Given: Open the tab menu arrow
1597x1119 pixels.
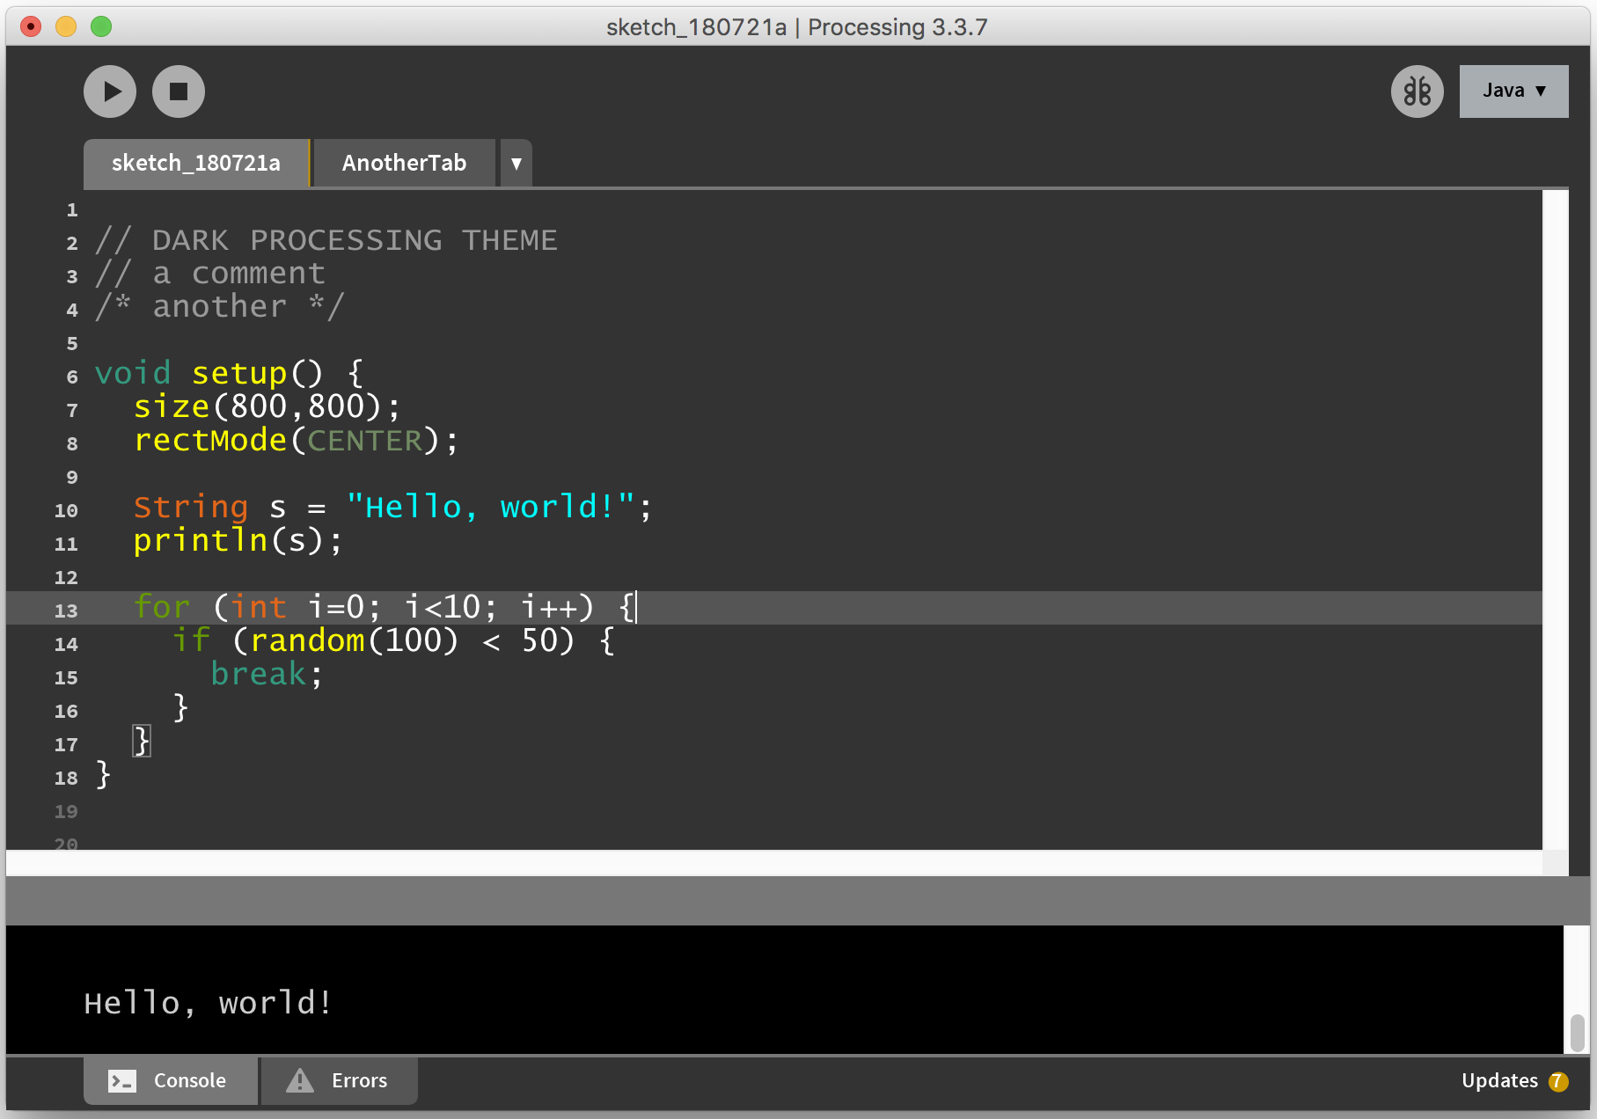Looking at the screenshot, I should tap(516, 163).
